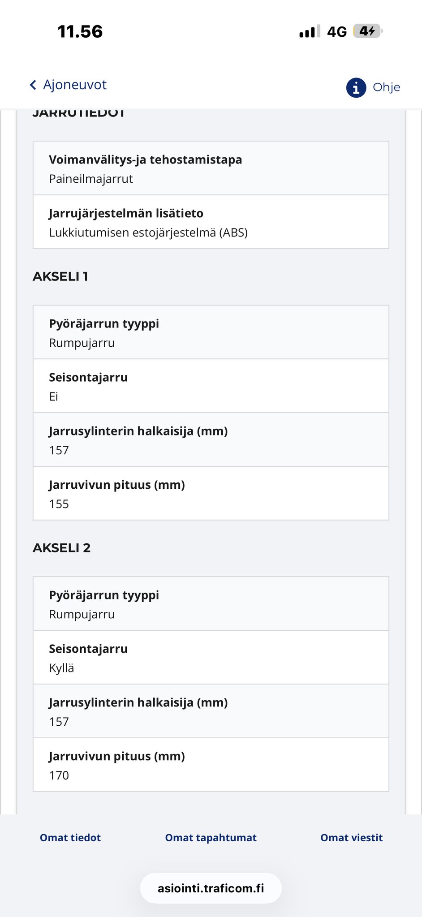
Task: Tap the asiointi.traficom.fi address pill
Action: 211,888
